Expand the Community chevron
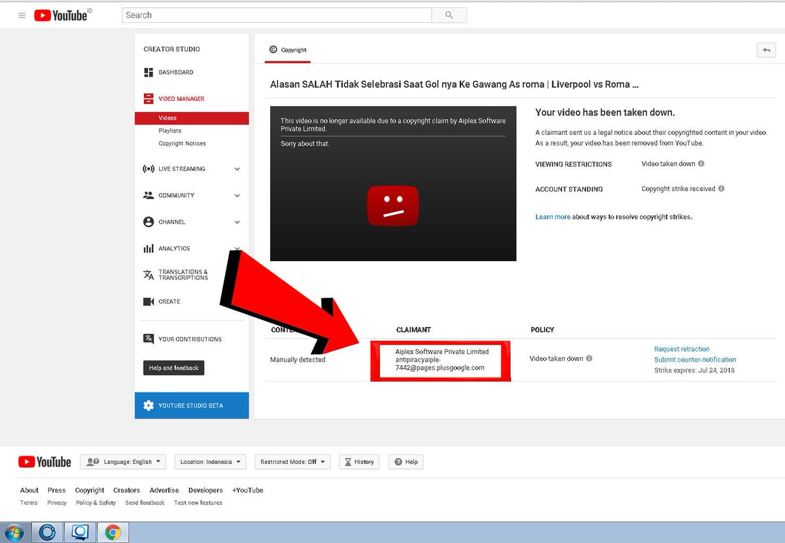785x543 pixels. click(237, 196)
